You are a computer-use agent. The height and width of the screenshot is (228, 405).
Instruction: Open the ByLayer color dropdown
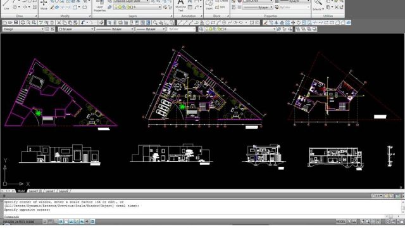pyautogui.click(x=76, y=29)
